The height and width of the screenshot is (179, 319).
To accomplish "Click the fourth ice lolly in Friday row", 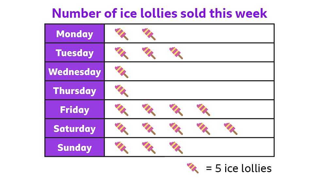I will [x=203, y=110].
